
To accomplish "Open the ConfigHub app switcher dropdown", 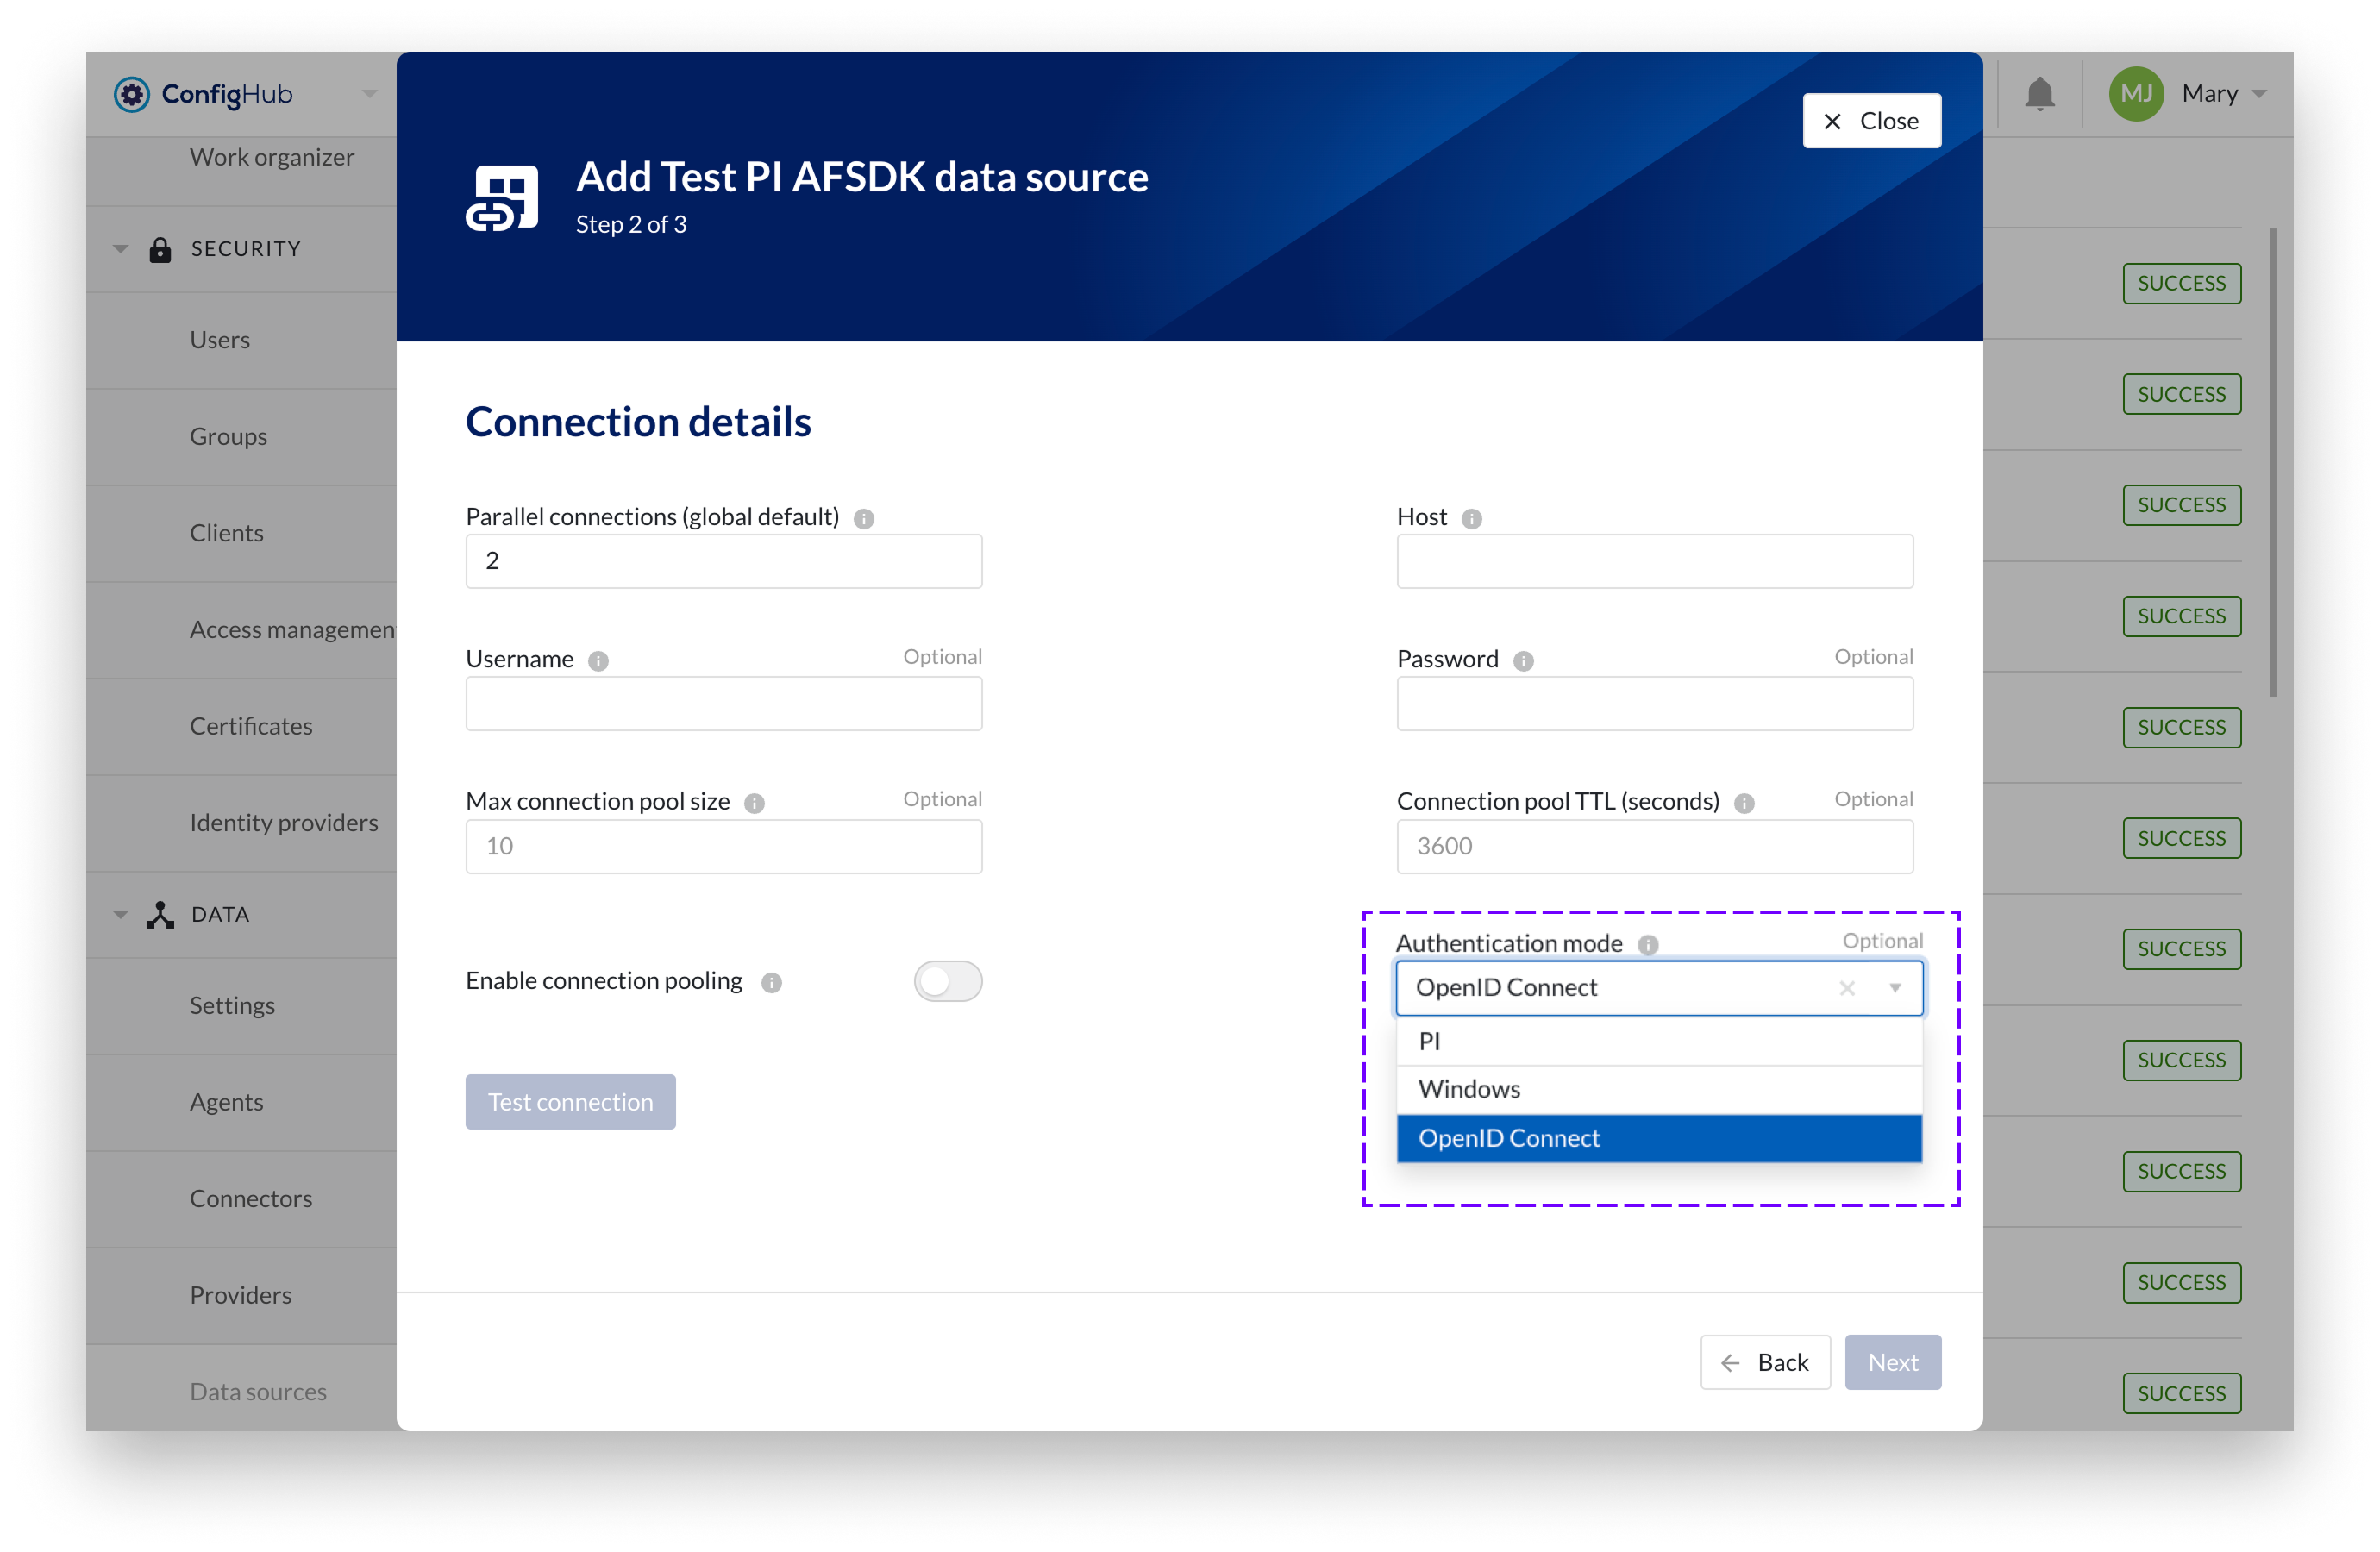I will tap(369, 94).
